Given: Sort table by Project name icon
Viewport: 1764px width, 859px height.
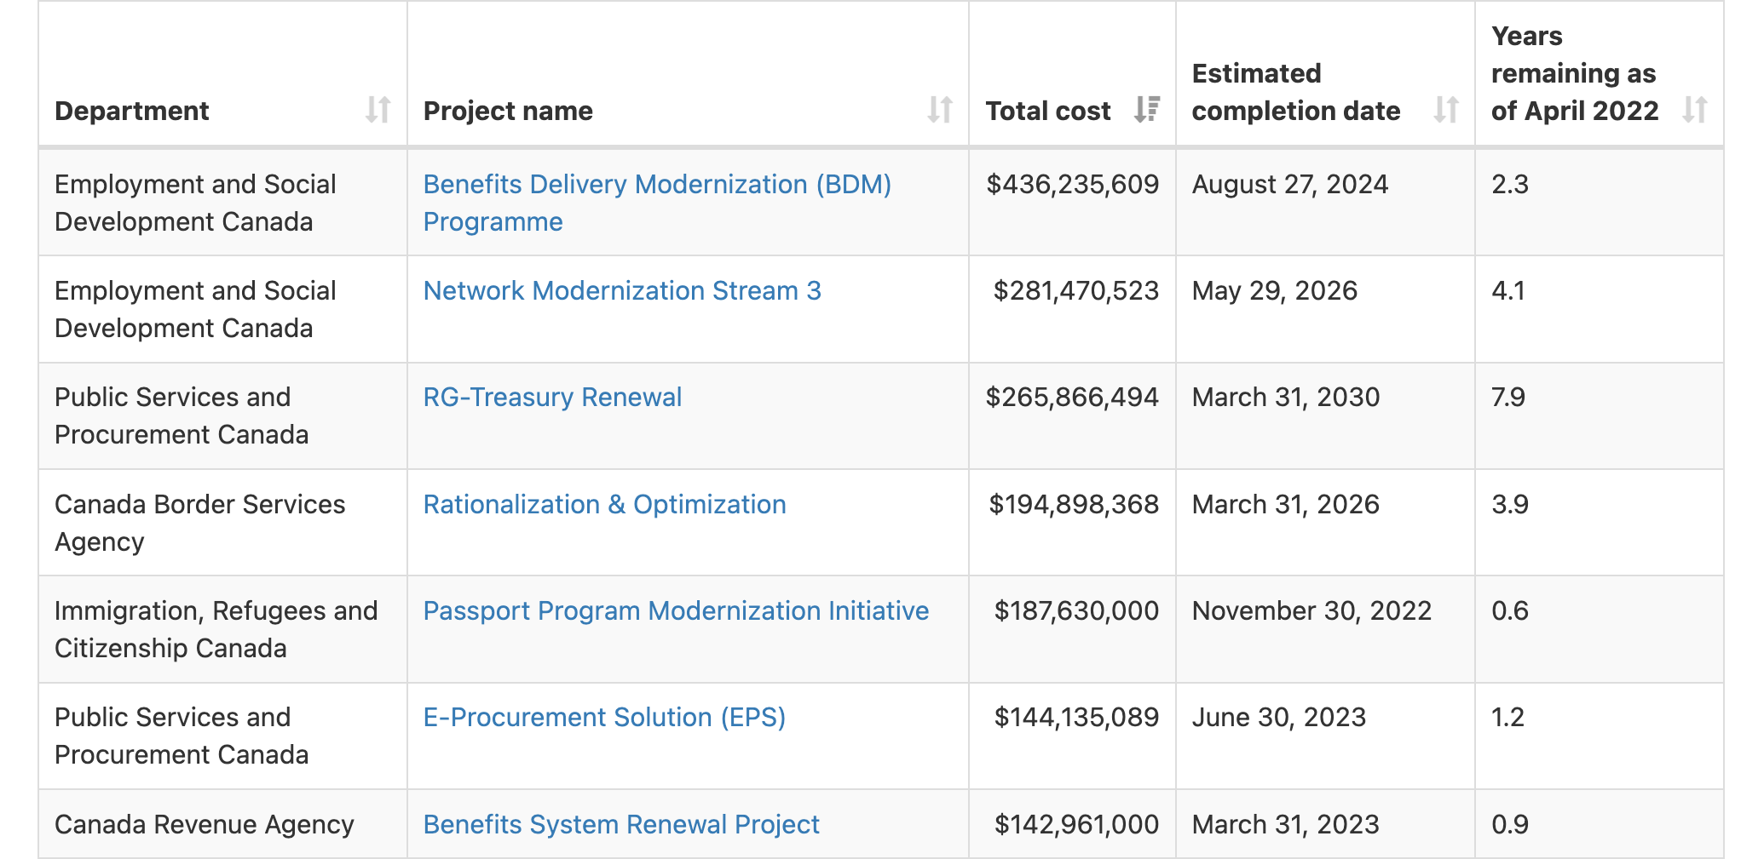Looking at the screenshot, I should (x=939, y=110).
